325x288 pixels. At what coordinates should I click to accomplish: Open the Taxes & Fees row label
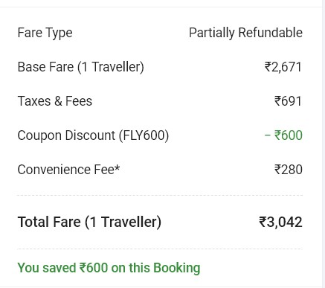(x=55, y=101)
